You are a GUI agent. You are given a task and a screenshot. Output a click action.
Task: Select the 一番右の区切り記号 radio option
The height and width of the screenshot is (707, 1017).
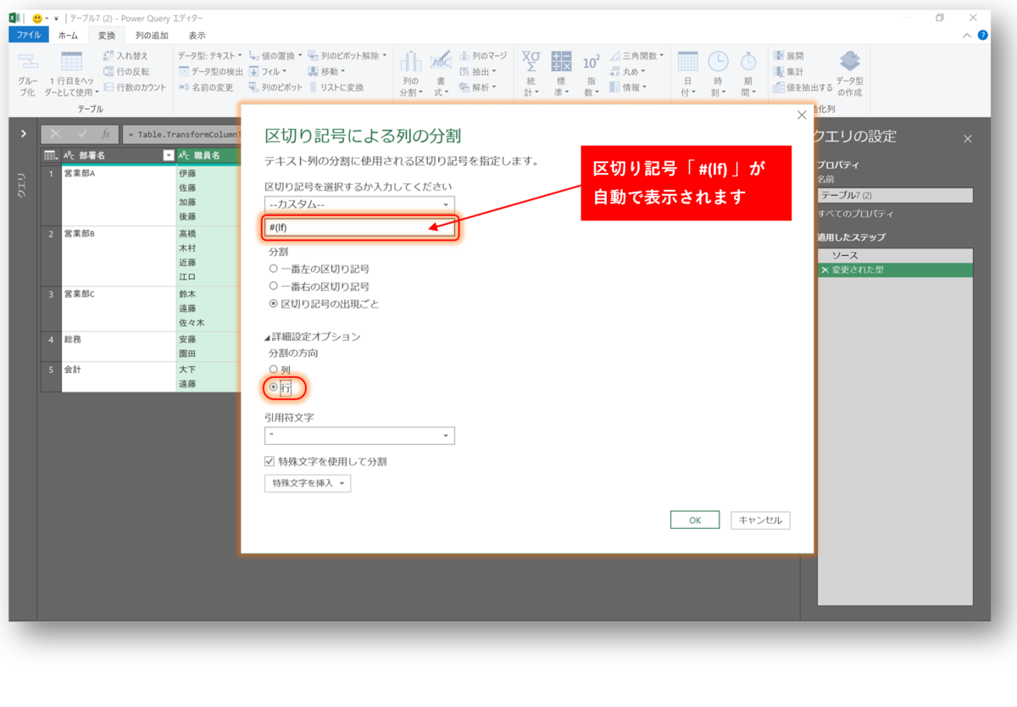pyautogui.click(x=273, y=287)
